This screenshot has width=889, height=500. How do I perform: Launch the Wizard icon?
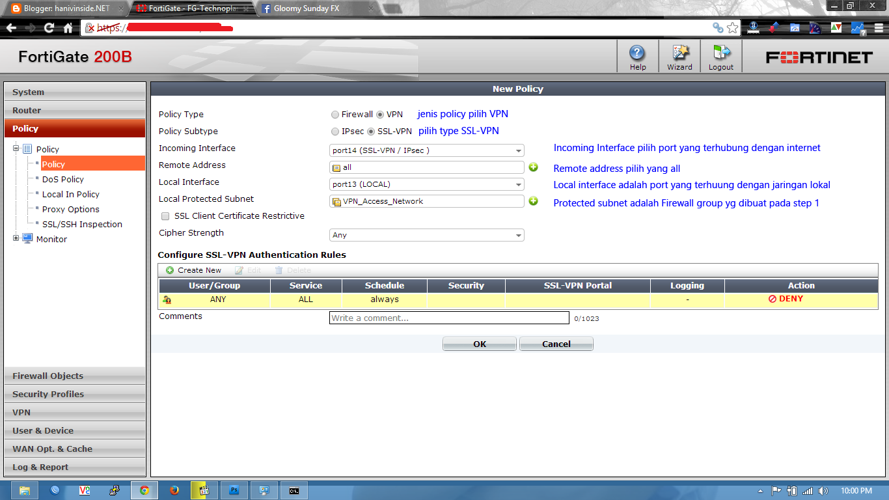679,57
